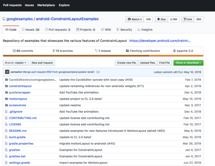Click the folder icon beside motionlayout
This screenshot has height=166, width=215.
click(7, 99)
